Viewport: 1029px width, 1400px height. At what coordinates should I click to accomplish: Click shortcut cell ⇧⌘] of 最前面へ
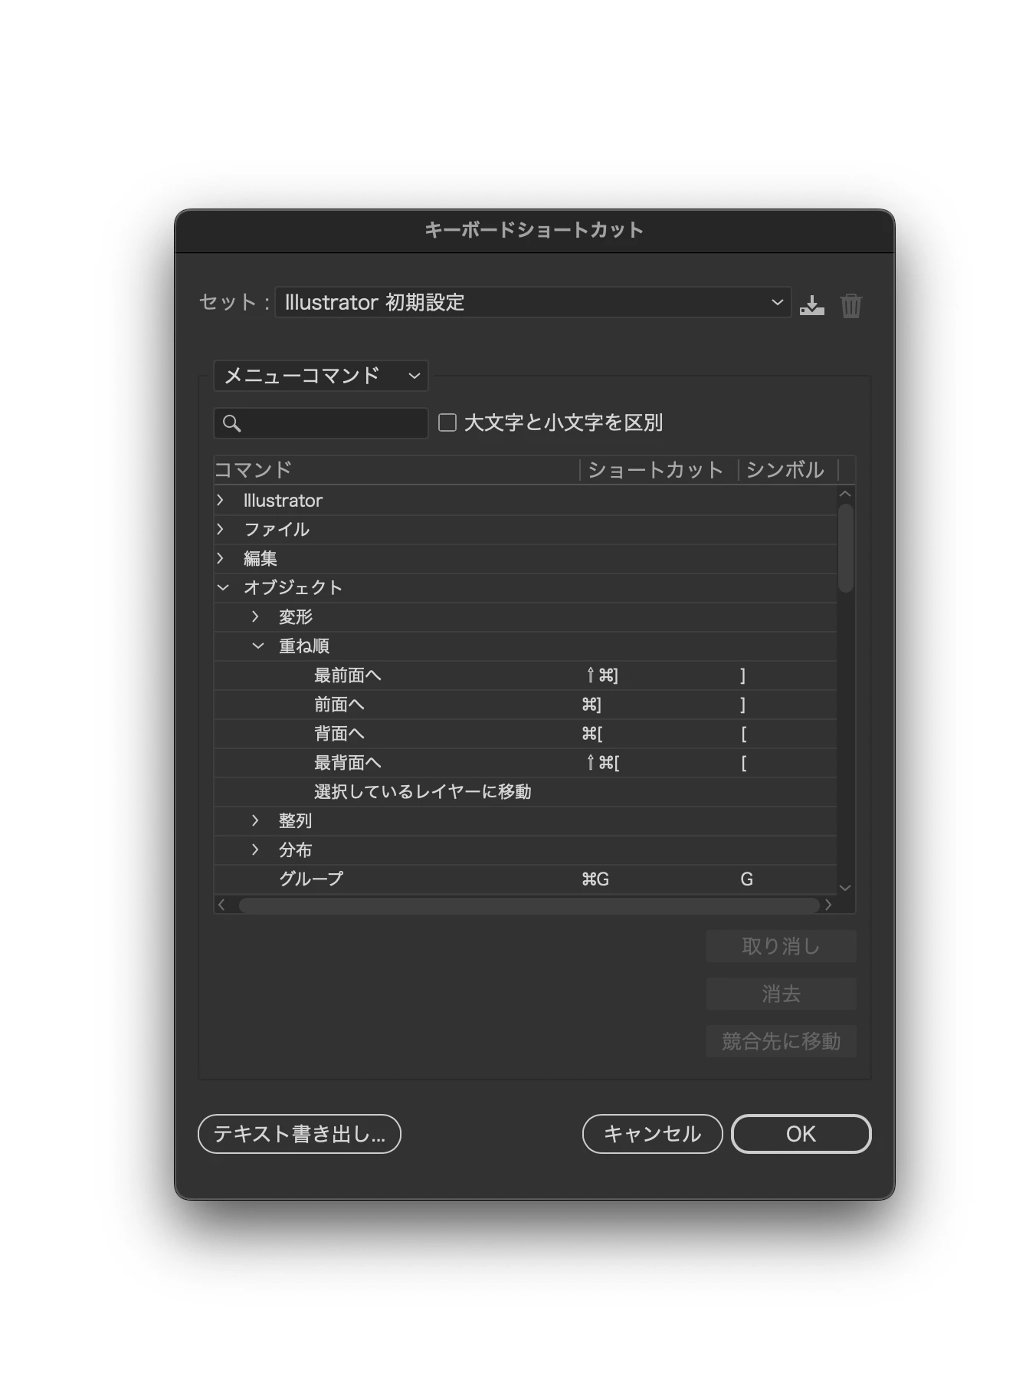click(601, 675)
